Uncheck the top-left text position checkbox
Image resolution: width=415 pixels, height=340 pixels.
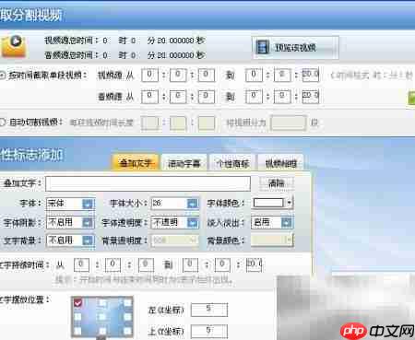point(77,303)
